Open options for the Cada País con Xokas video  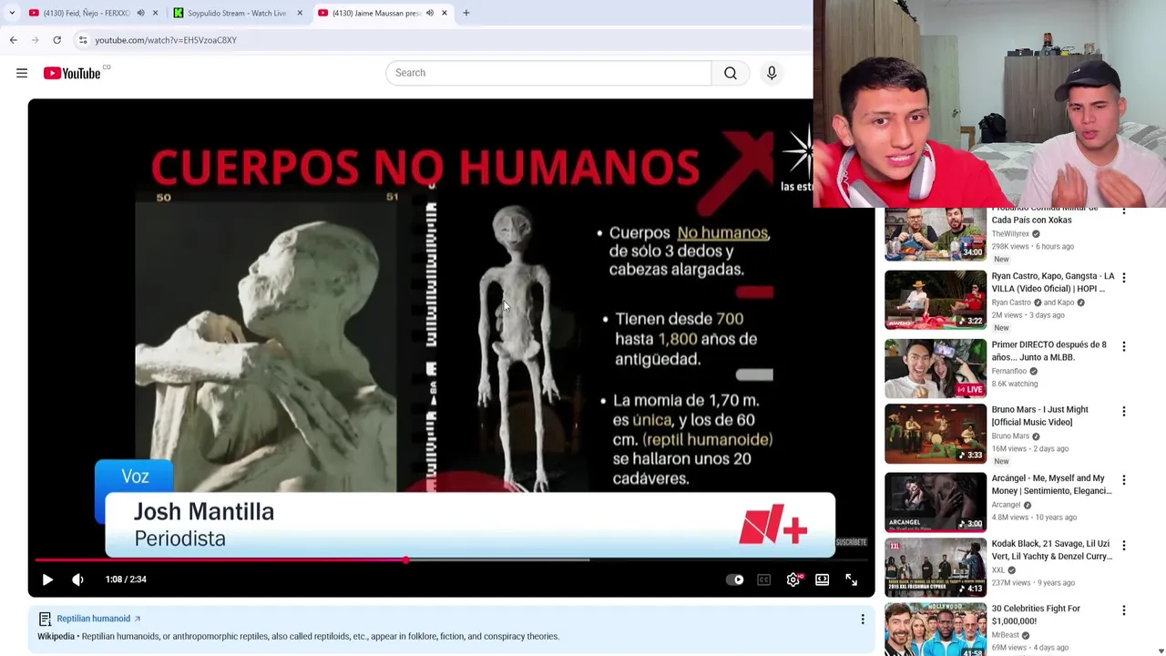click(x=1124, y=210)
